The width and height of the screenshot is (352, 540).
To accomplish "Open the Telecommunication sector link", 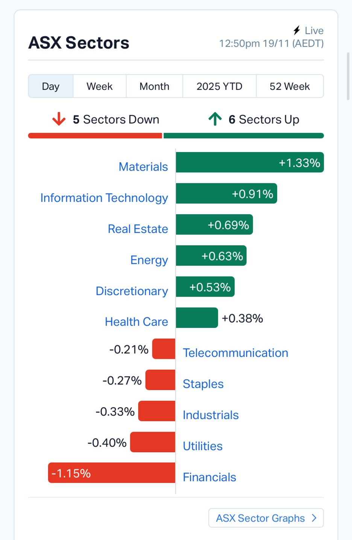I will (235, 353).
